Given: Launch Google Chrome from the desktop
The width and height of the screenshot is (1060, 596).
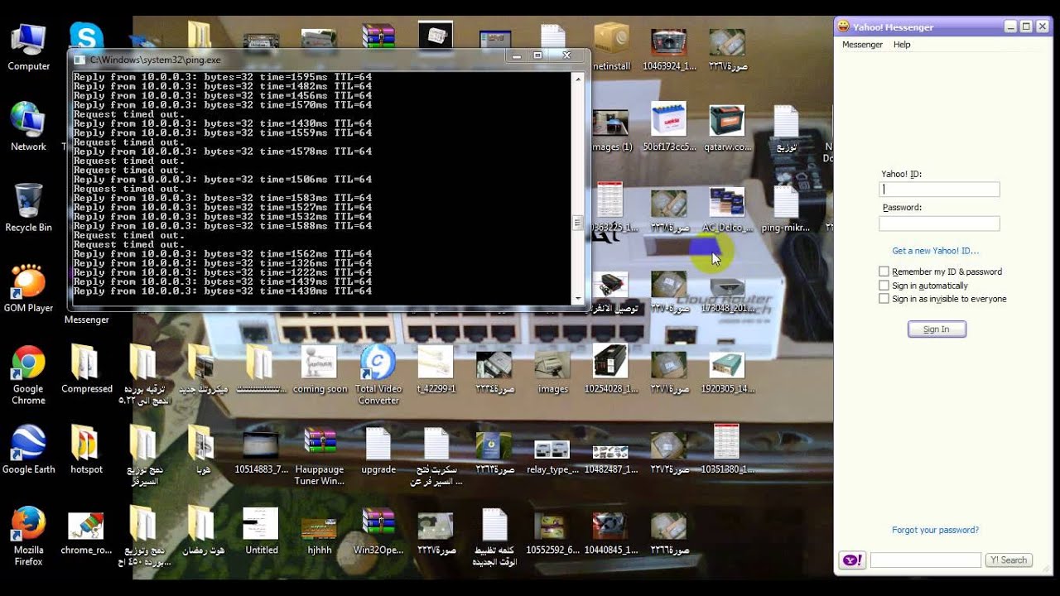Looking at the screenshot, I should click(x=28, y=375).
